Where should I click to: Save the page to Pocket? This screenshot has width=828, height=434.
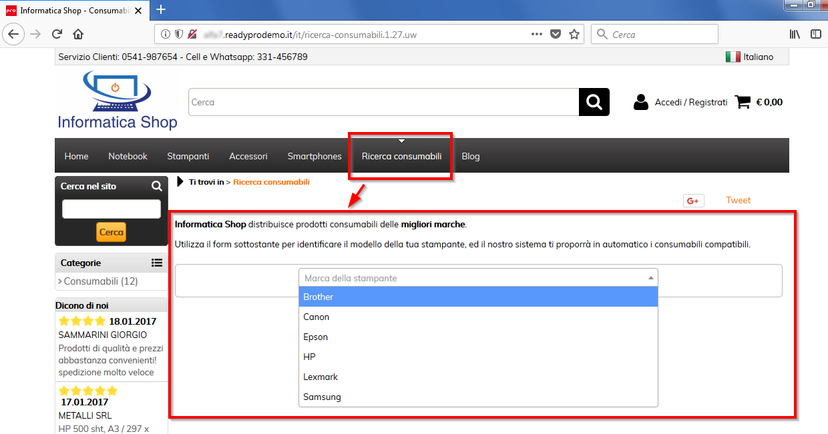[556, 35]
